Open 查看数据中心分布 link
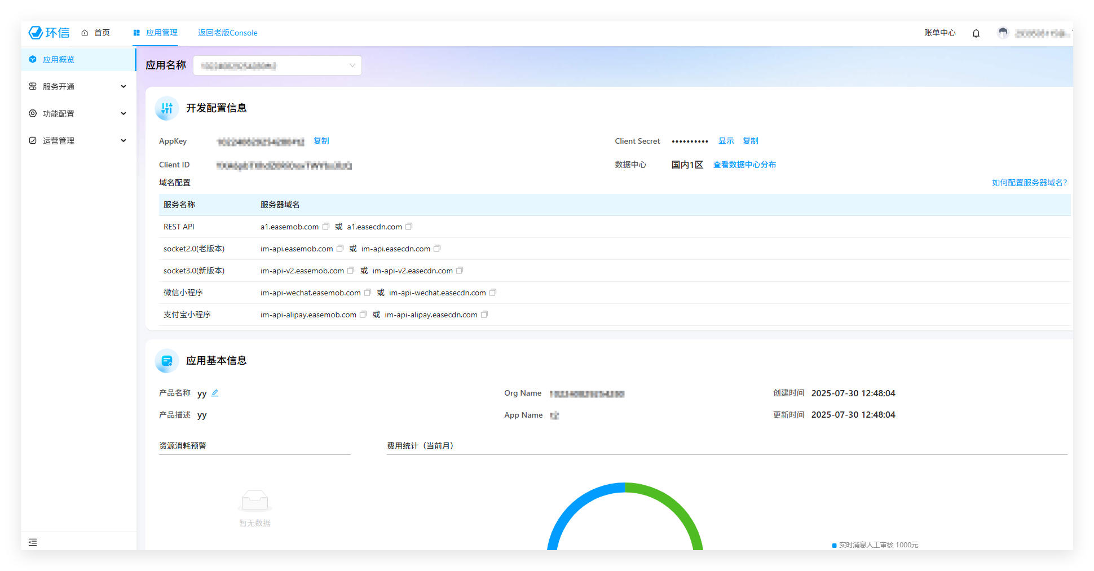 point(744,165)
